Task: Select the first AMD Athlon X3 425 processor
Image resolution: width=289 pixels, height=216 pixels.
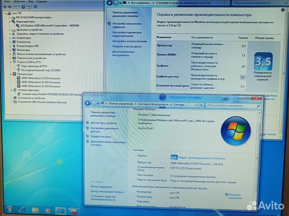Action: (41, 78)
